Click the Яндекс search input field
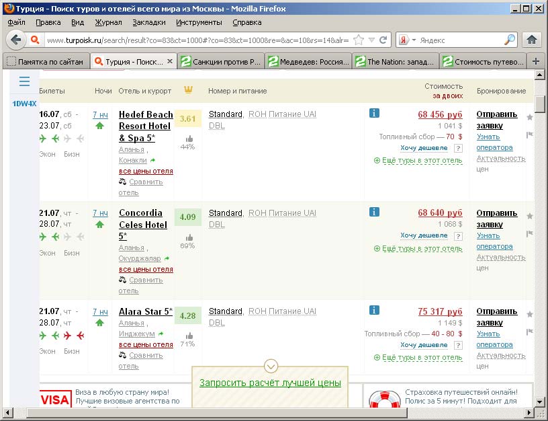The height and width of the screenshot is (421, 548). [461, 40]
